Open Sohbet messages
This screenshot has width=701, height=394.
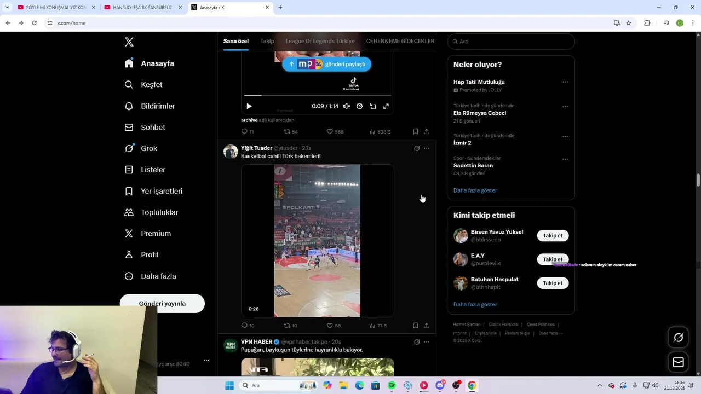coord(145,128)
